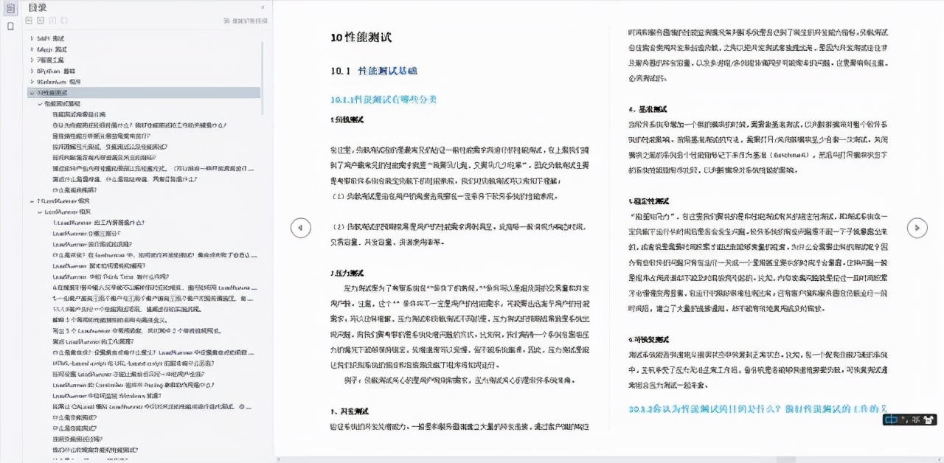The height and width of the screenshot is (463, 944).
Task: Click the smart outline recognition link
Action: (245, 21)
